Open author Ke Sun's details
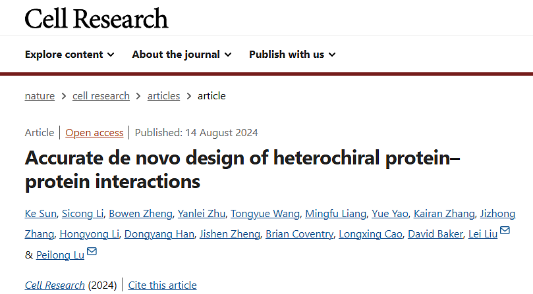 (40, 213)
